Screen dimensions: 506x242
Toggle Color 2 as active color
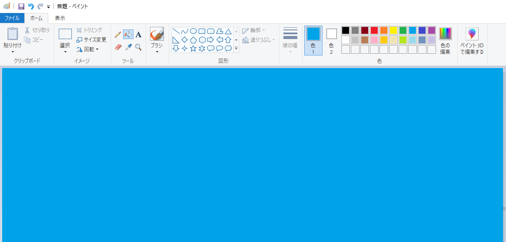331,40
